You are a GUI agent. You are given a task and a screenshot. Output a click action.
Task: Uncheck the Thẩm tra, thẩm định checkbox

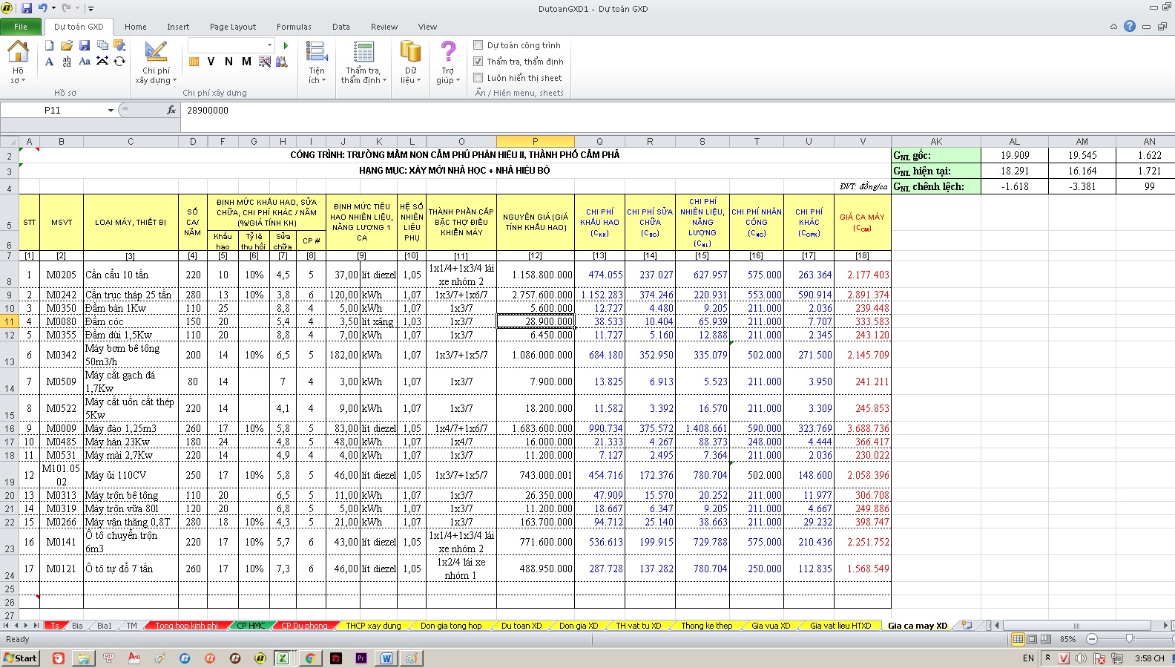(x=478, y=62)
